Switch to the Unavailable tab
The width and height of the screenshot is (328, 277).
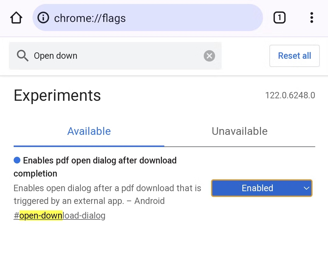coord(240,131)
